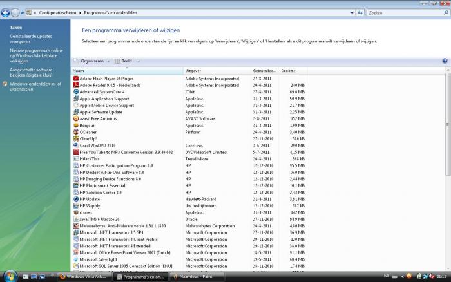Select the iTunes icon in list

[75, 212]
